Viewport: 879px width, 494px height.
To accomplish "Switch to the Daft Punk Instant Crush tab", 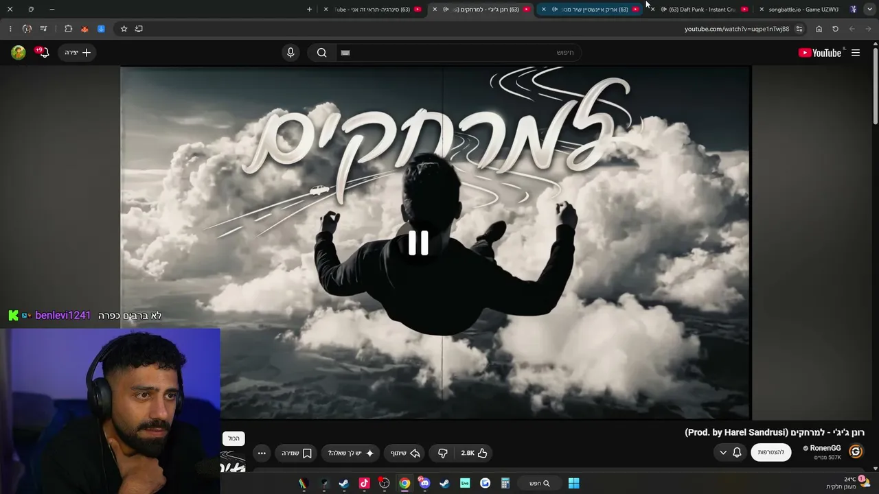I will (x=700, y=10).
